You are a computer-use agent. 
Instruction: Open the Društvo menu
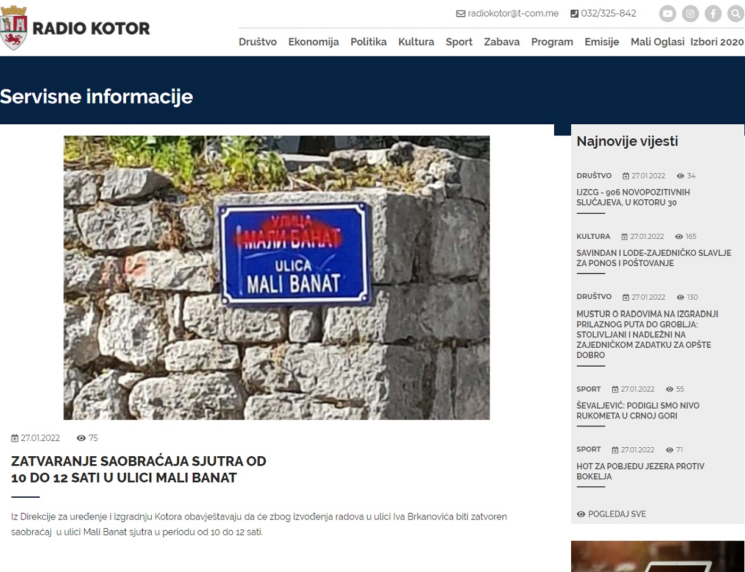[x=258, y=42]
